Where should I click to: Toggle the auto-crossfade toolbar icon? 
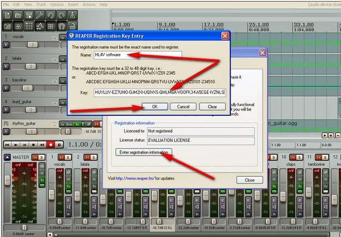[x=8, y=26]
